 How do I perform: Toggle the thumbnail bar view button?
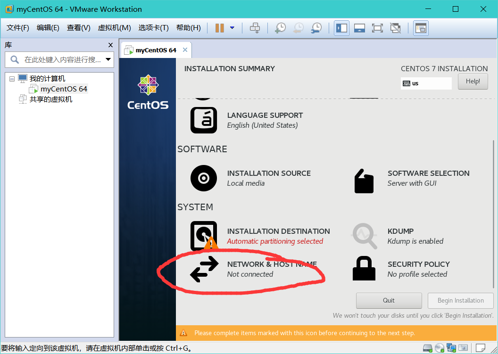pos(359,28)
